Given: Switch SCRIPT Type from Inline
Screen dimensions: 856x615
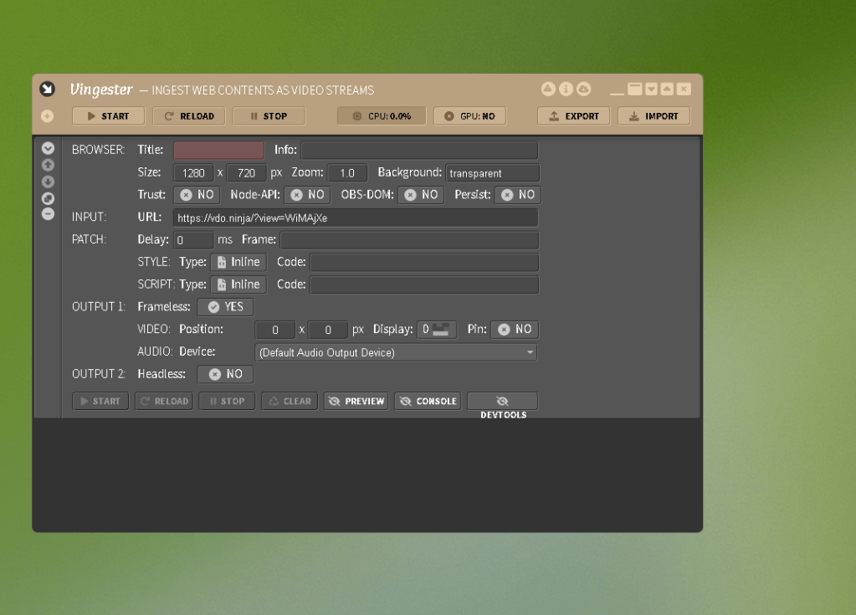Looking at the screenshot, I should click(238, 284).
